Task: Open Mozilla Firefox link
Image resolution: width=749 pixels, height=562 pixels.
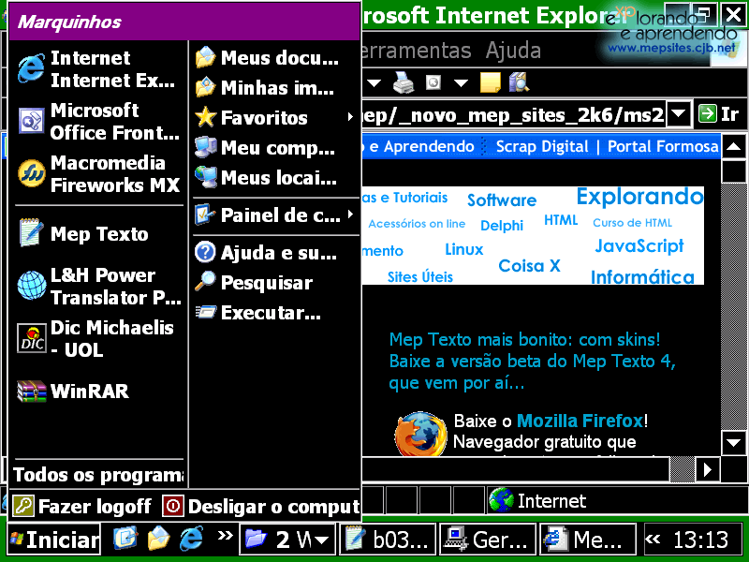Action: click(x=580, y=421)
